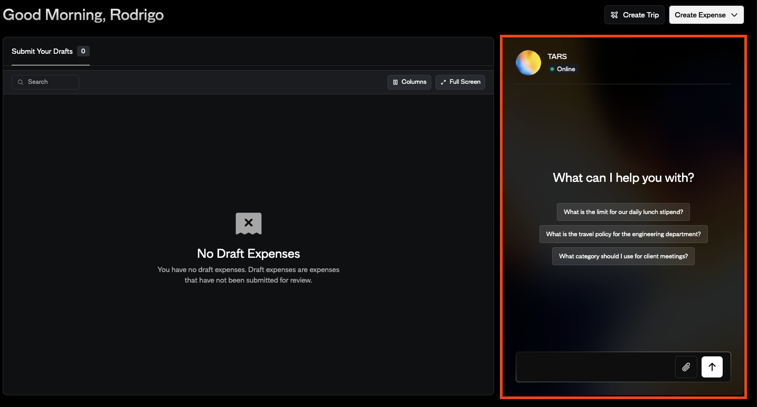Click the send arrow in the chat box
Image resolution: width=757 pixels, height=407 pixels.
tap(712, 366)
